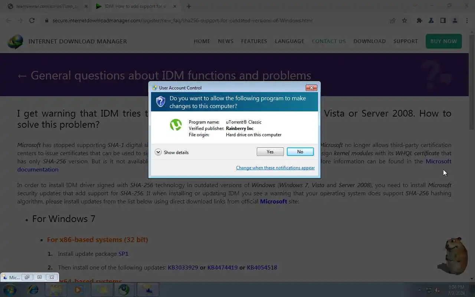Go back in the browser

click(9, 20)
